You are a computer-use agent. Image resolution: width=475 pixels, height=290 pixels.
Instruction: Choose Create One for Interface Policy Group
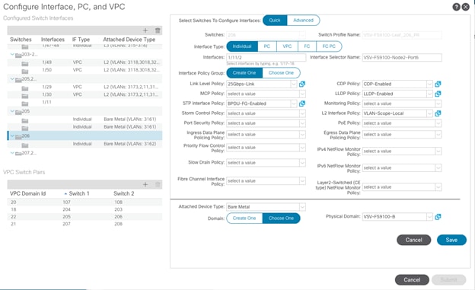(x=244, y=73)
